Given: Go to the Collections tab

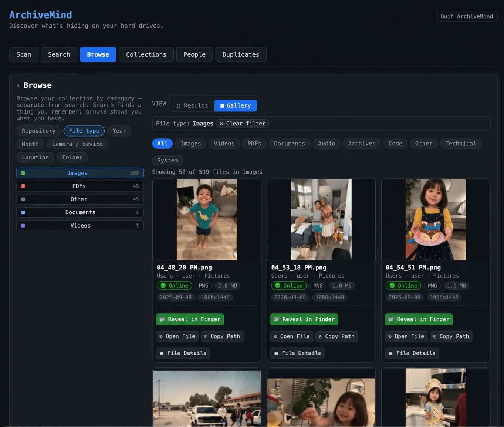Looking at the screenshot, I should point(146,54).
